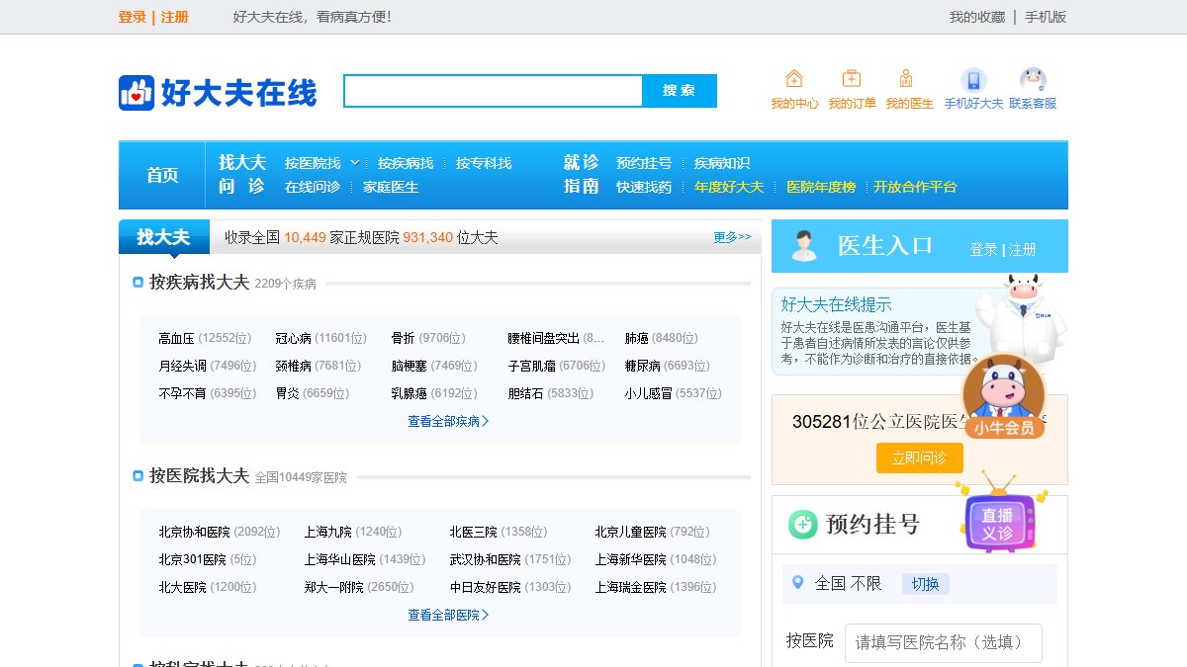Click the 搜索 search button

[679, 91]
